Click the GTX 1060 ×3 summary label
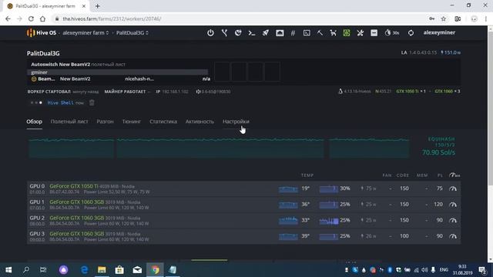The image size is (493, 277). point(448,92)
